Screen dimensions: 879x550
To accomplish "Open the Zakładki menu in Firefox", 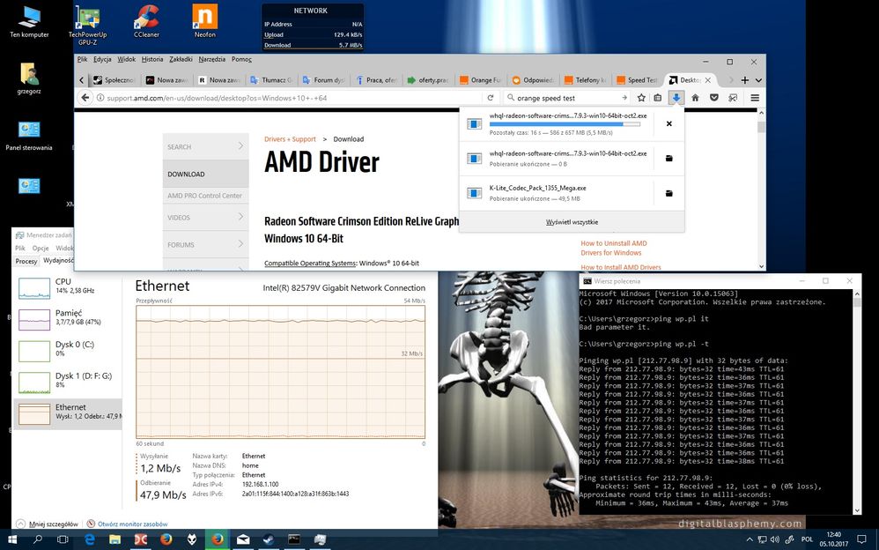I will pos(181,60).
